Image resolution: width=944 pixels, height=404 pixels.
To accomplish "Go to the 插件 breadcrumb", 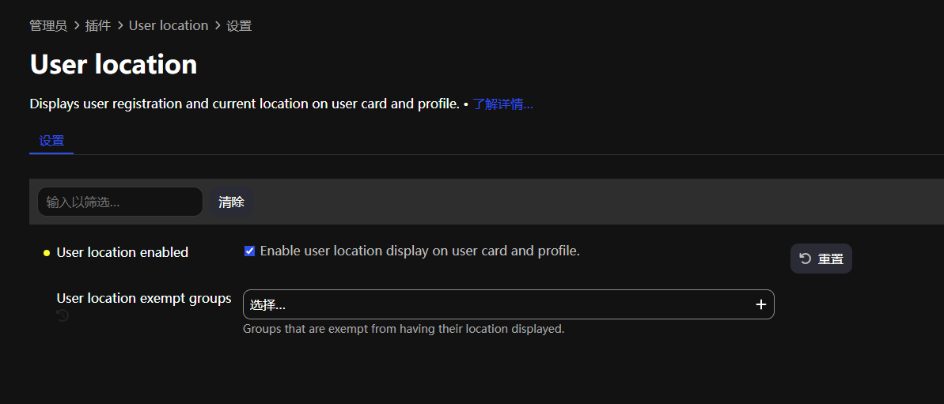I will click(x=98, y=26).
